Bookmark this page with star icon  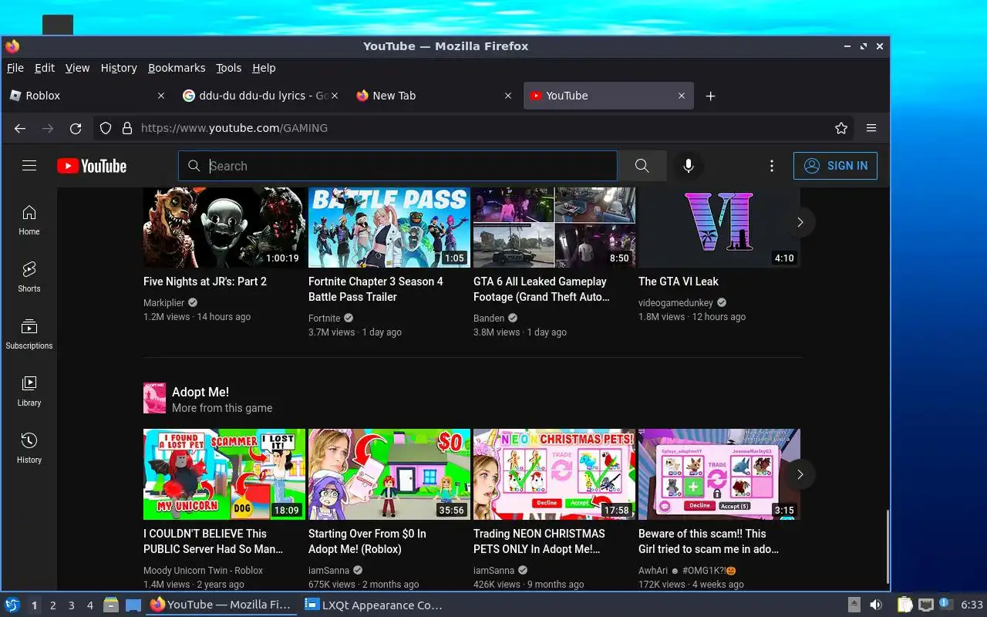[841, 128]
